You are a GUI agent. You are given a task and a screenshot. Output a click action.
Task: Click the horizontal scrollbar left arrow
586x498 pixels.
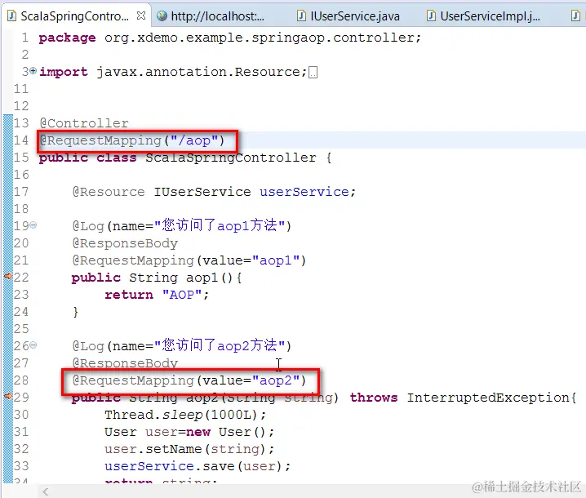coord(45,491)
